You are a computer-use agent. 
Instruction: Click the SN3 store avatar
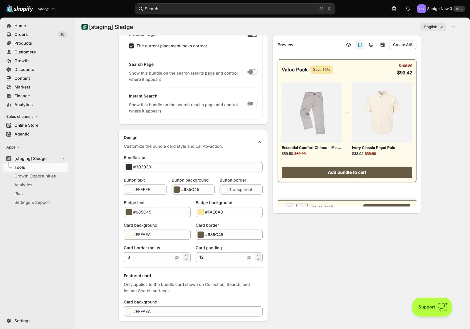(422, 9)
